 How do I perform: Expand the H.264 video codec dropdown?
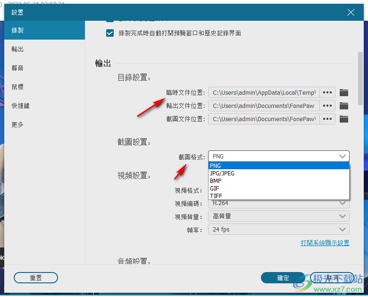(279, 204)
